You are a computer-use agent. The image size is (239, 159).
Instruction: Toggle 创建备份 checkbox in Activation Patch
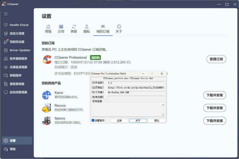pyautogui.click(x=93, y=120)
